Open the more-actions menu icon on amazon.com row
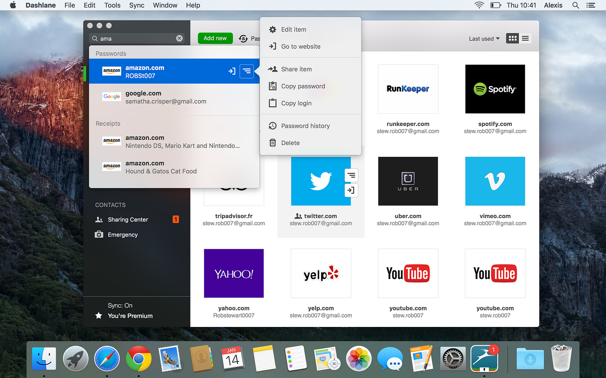The image size is (606, 378). pyautogui.click(x=247, y=71)
